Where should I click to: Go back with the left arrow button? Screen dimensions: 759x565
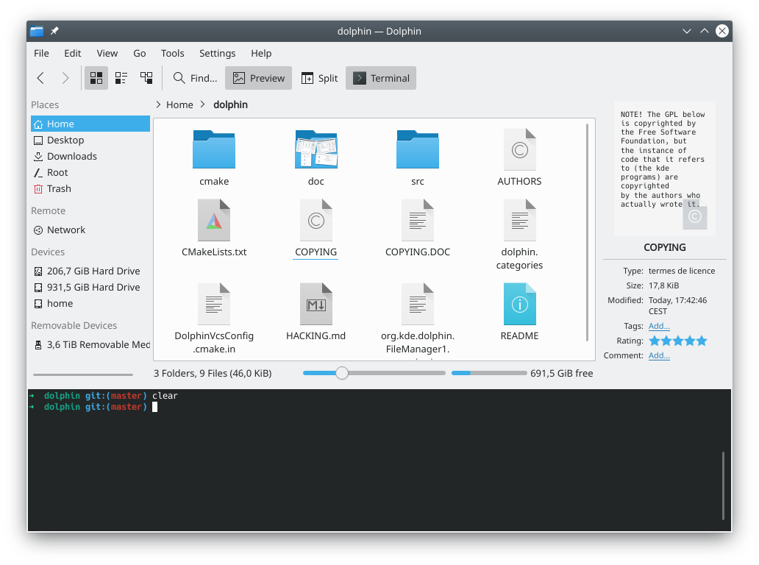coord(40,78)
